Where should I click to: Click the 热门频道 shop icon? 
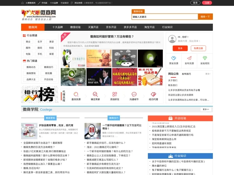click(24, 61)
